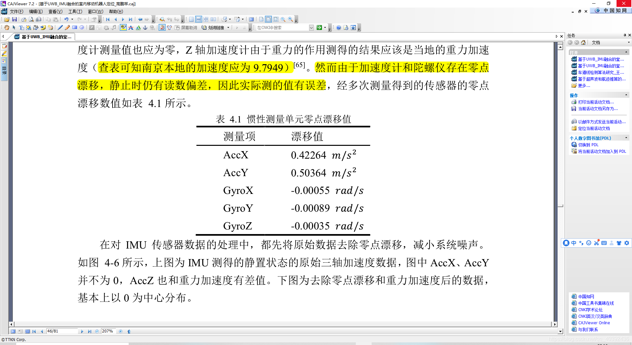Select the rectangle annotation tool

(75, 28)
